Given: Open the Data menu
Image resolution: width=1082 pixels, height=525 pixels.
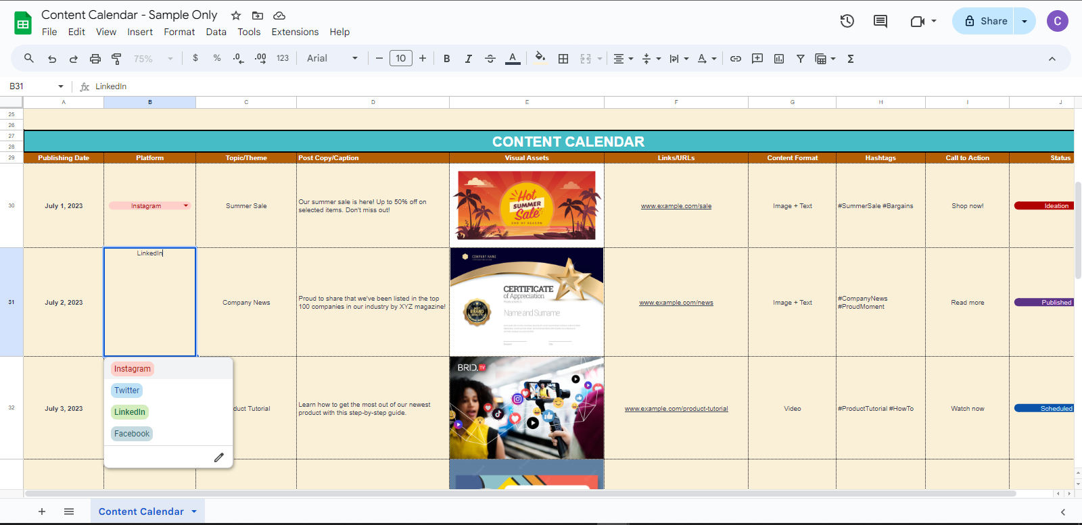Looking at the screenshot, I should [216, 32].
